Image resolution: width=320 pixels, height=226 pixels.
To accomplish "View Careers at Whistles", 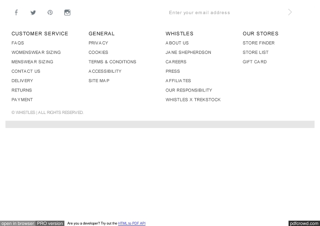I will (x=176, y=61).
